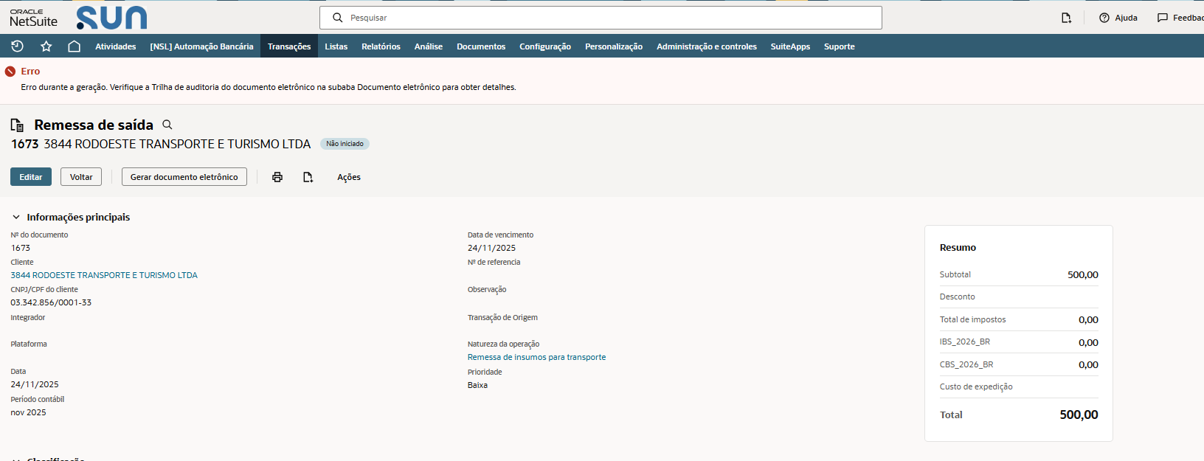Click the Feedback speech bubble icon
This screenshot has height=461, width=1204.
point(1163,18)
